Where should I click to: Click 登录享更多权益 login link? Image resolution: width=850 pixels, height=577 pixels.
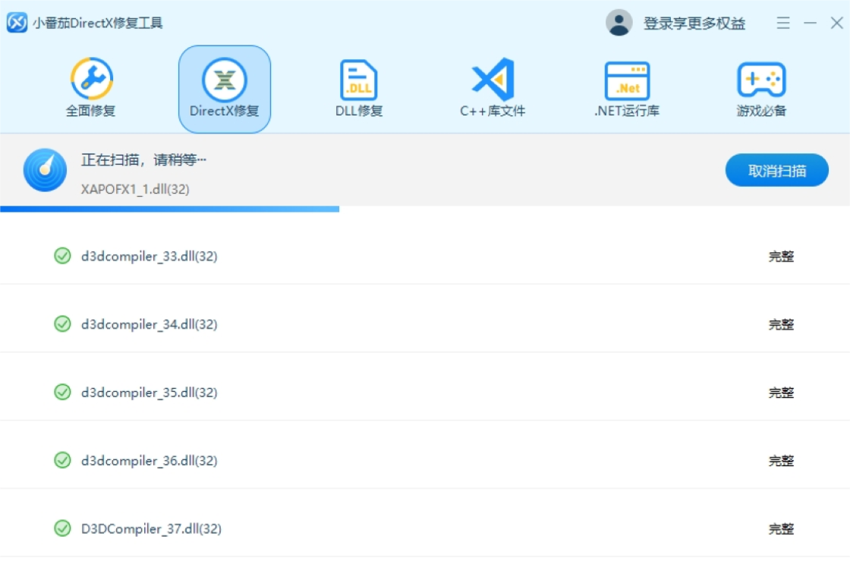[694, 24]
